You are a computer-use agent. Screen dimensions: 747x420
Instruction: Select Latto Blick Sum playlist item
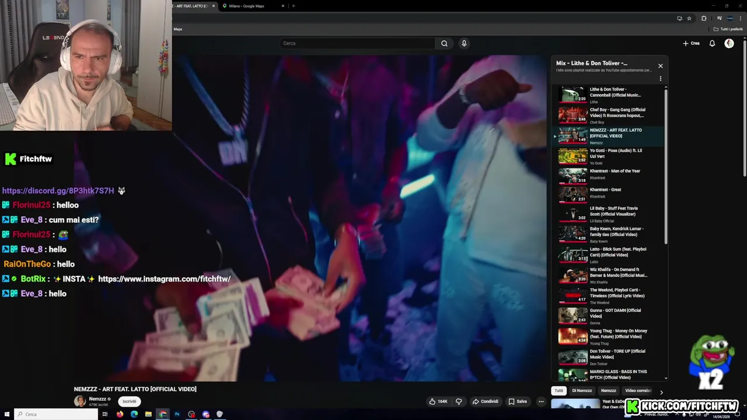609,255
